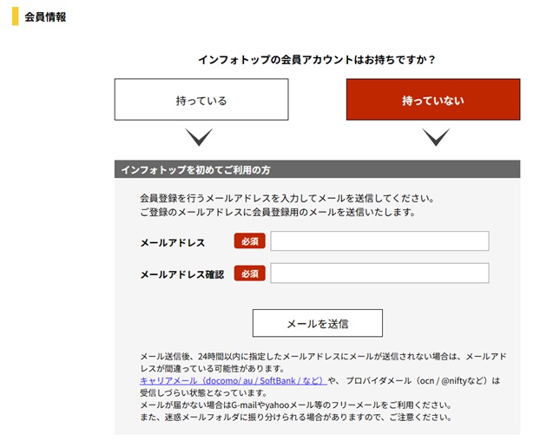The width and height of the screenshot is (540, 441).
Task: Click the 会員登録を行うメールアドレス instruction line
Action: pyautogui.click(x=286, y=198)
